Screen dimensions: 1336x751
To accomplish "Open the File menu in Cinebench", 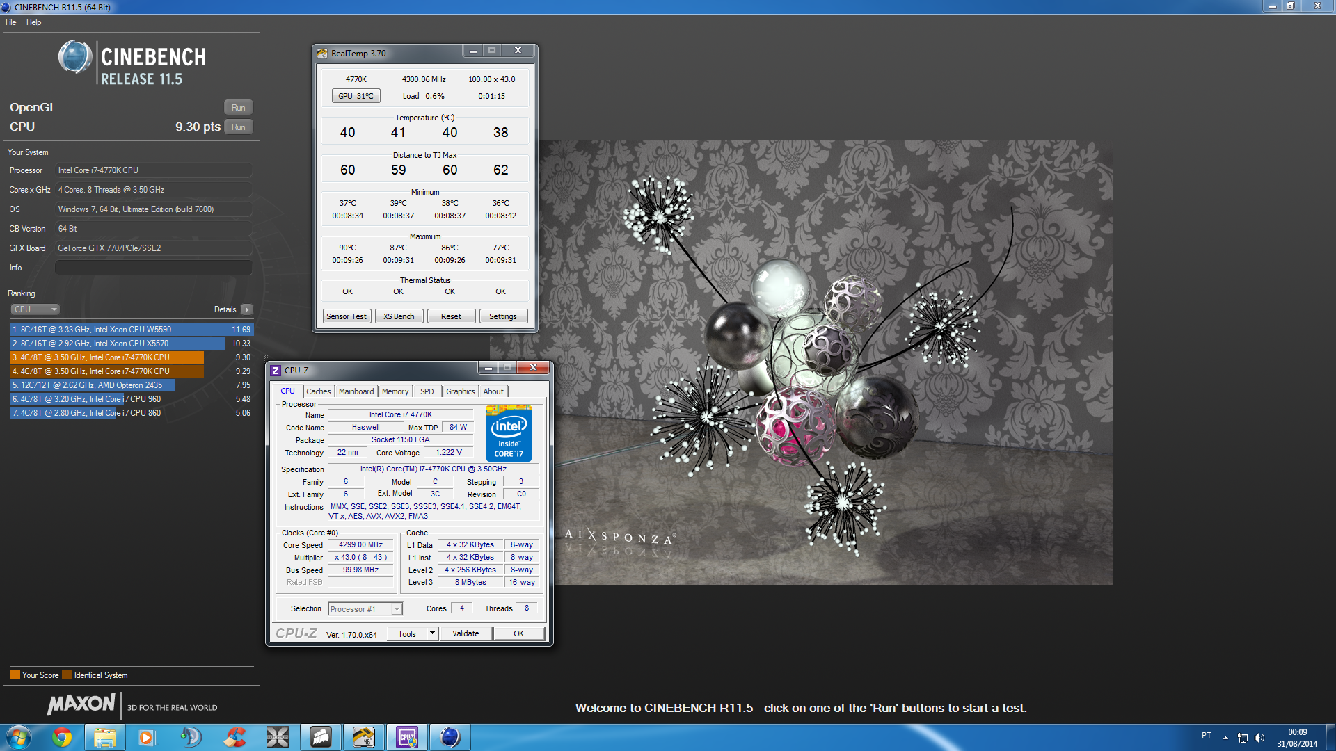I will coord(11,22).
